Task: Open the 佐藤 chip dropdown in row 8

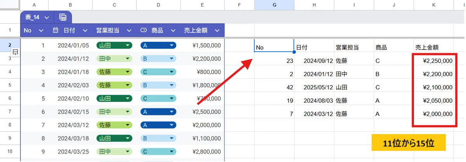Action: click(127, 125)
